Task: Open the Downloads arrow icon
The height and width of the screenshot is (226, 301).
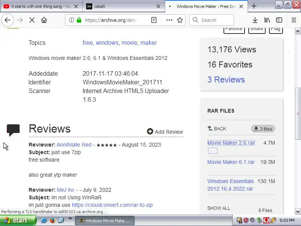Action: click(x=255, y=20)
